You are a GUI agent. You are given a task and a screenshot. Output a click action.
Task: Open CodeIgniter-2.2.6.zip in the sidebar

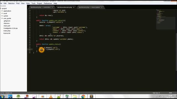(x=11, y=28)
